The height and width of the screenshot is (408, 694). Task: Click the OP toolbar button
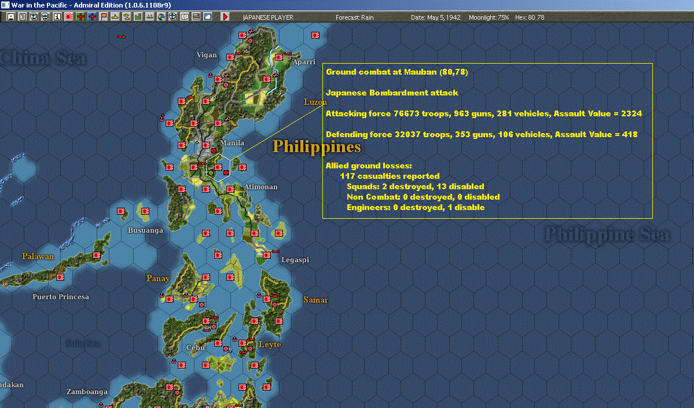click(185, 17)
